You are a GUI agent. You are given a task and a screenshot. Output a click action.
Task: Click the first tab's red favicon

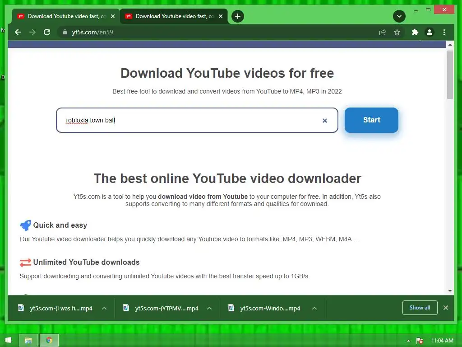pos(21,16)
